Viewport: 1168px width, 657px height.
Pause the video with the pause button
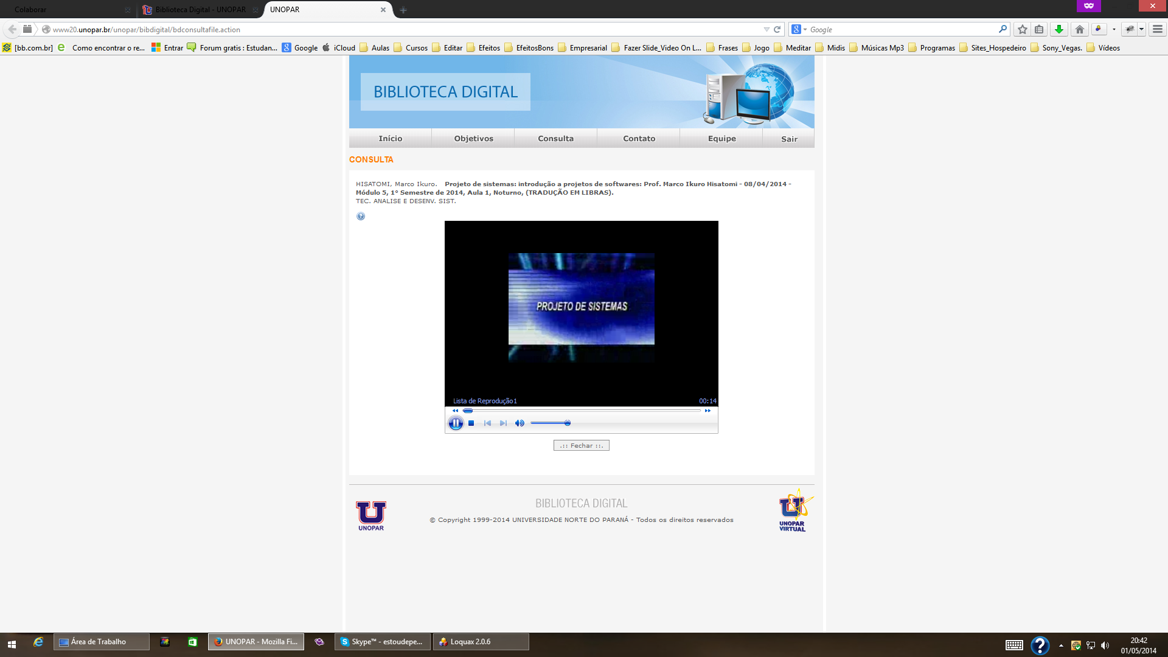tap(456, 423)
